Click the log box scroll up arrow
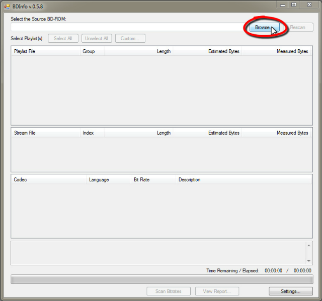 pyautogui.click(x=308, y=245)
